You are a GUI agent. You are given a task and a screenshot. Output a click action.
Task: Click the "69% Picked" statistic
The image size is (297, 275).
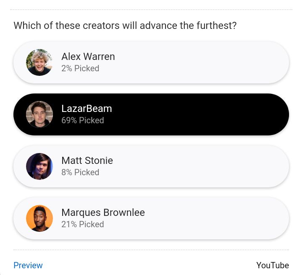[x=83, y=120]
